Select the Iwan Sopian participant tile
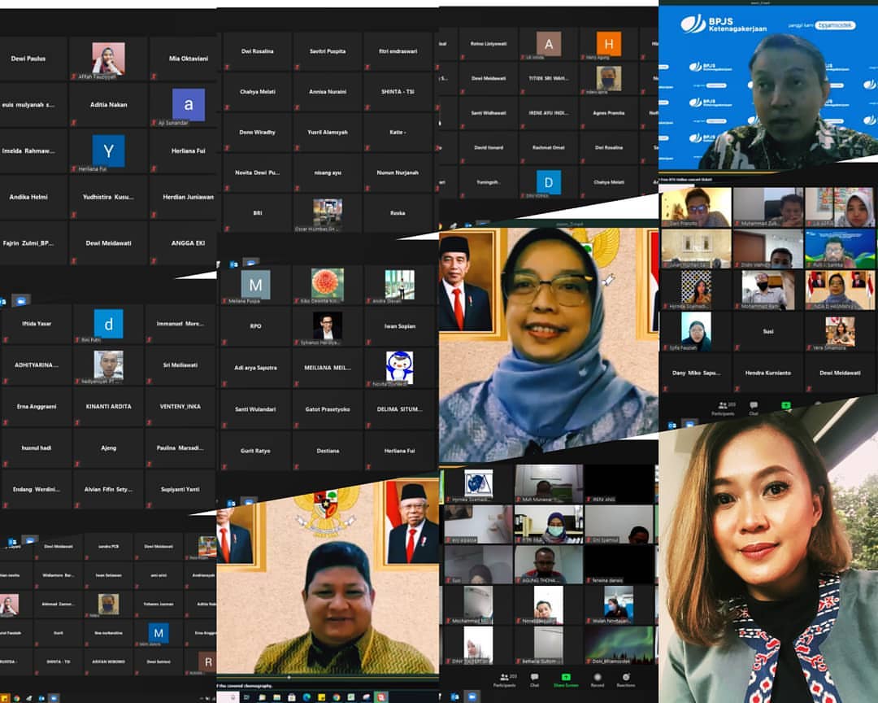The image size is (878, 703). 399,326
